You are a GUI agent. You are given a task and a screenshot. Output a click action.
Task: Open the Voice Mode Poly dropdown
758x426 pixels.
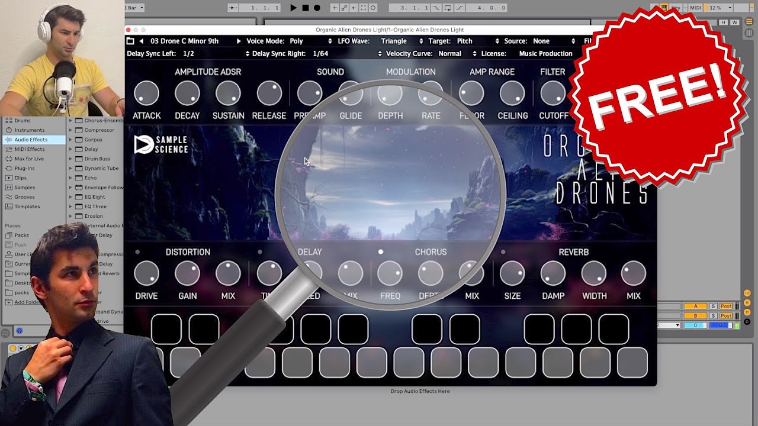[x=311, y=41]
